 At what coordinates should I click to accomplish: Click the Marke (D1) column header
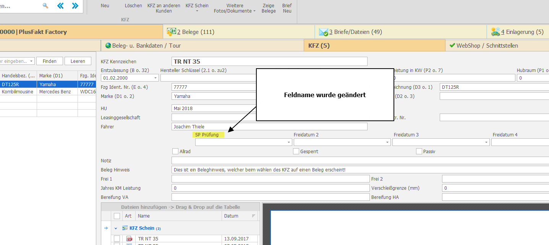[57, 75]
